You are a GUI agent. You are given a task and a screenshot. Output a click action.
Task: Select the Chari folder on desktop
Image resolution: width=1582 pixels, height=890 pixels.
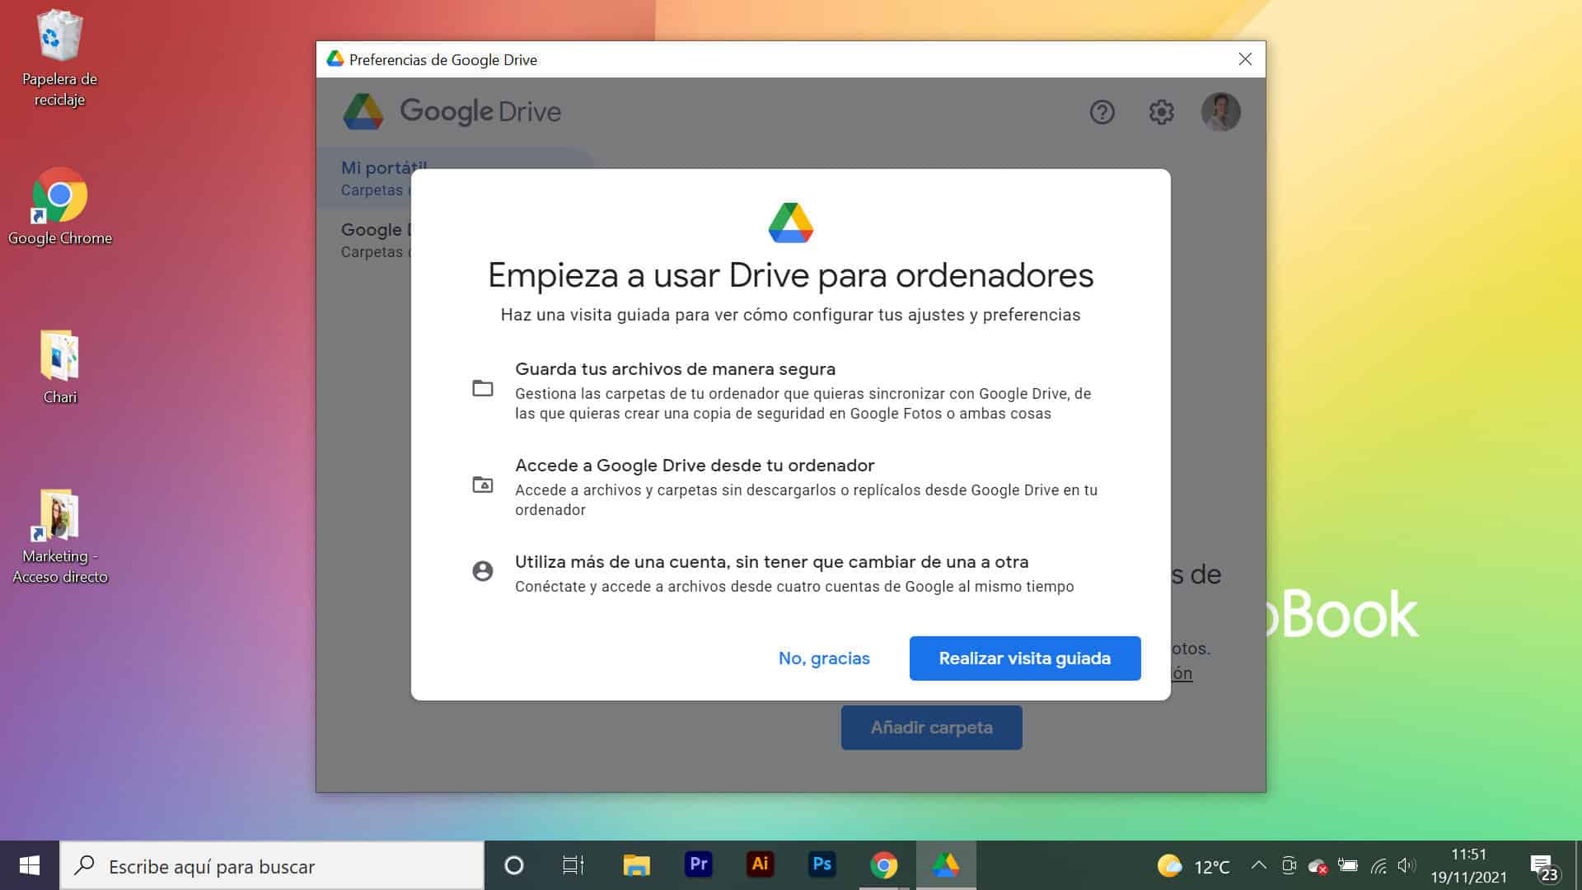(59, 367)
